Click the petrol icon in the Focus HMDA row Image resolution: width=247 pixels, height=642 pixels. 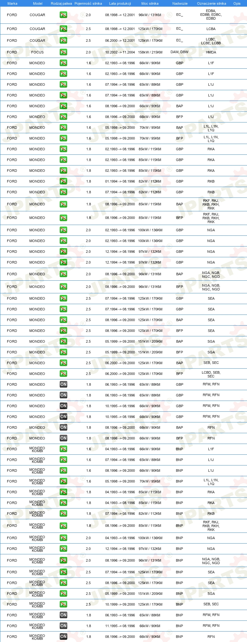63,52
